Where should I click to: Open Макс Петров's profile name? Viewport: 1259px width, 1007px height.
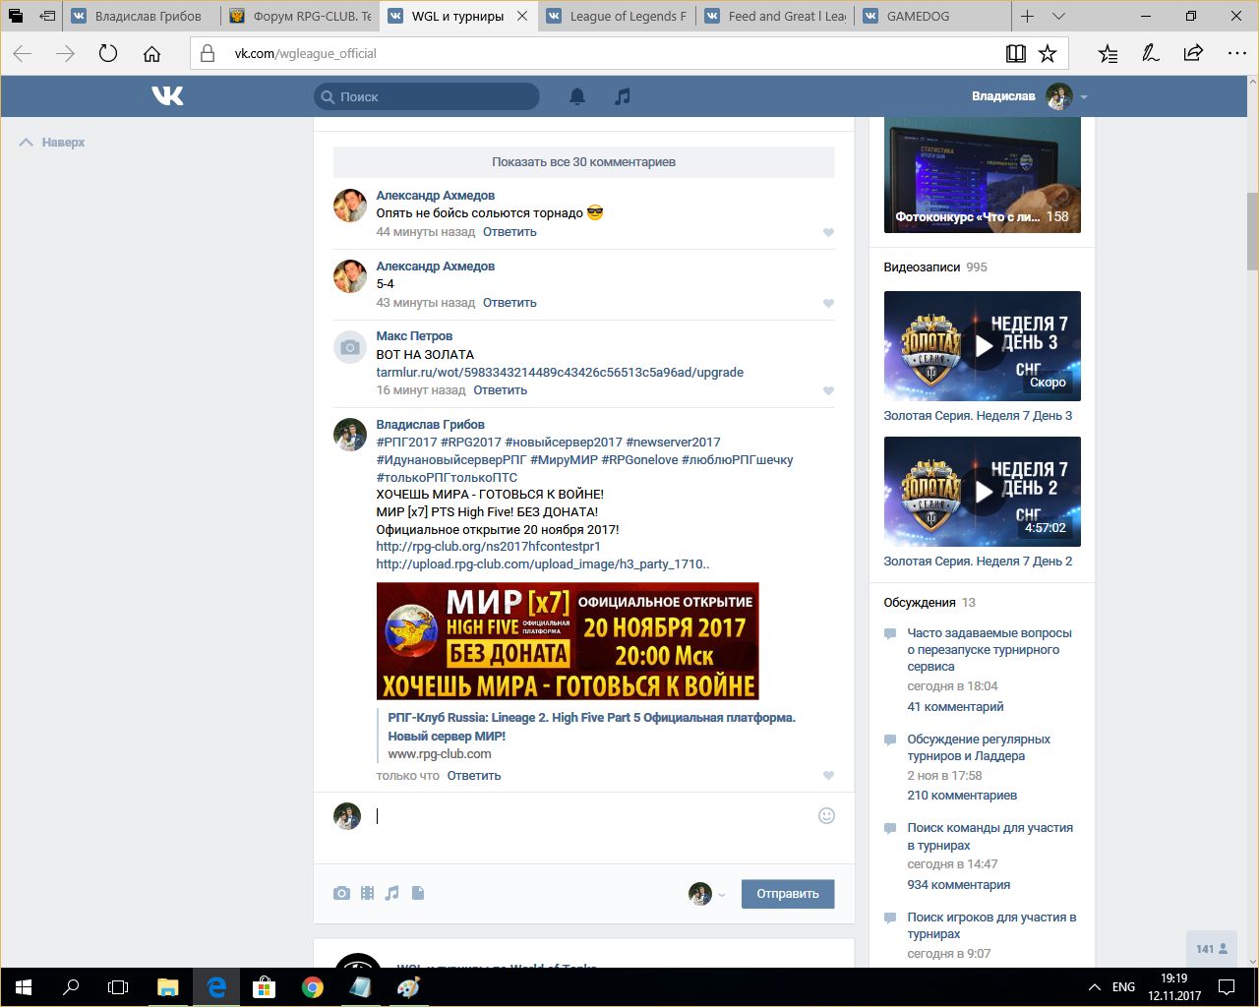tap(414, 336)
